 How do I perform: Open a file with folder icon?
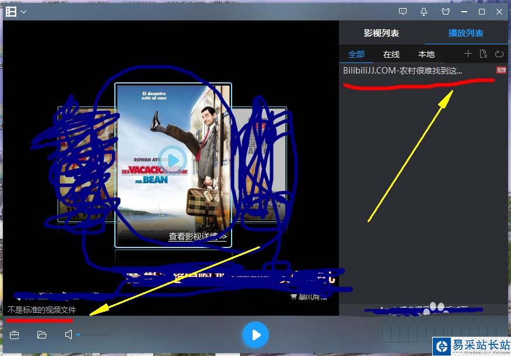point(42,335)
